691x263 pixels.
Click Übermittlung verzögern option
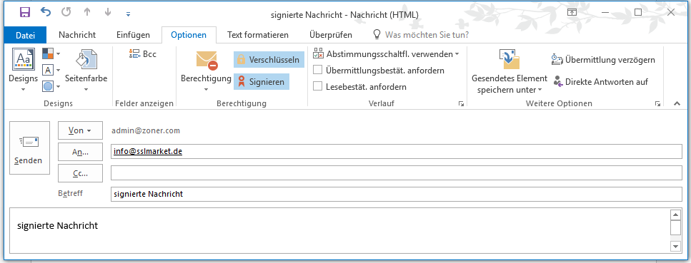tap(603, 60)
